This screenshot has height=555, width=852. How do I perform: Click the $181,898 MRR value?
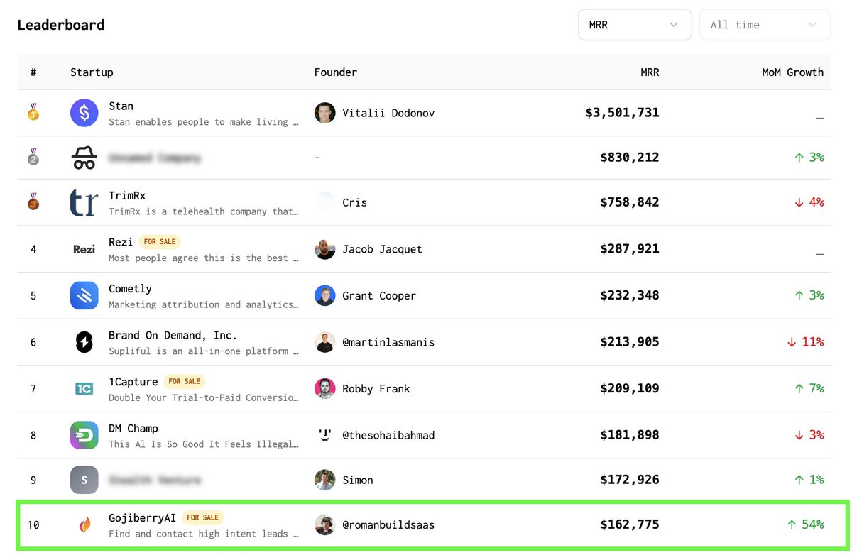[x=630, y=435]
